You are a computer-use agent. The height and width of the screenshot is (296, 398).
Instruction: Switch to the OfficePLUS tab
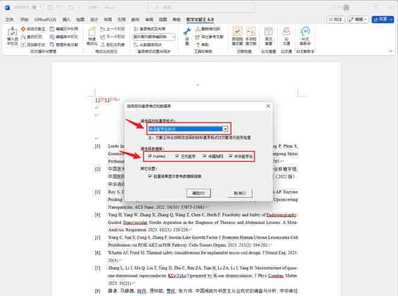tap(45, 19)
